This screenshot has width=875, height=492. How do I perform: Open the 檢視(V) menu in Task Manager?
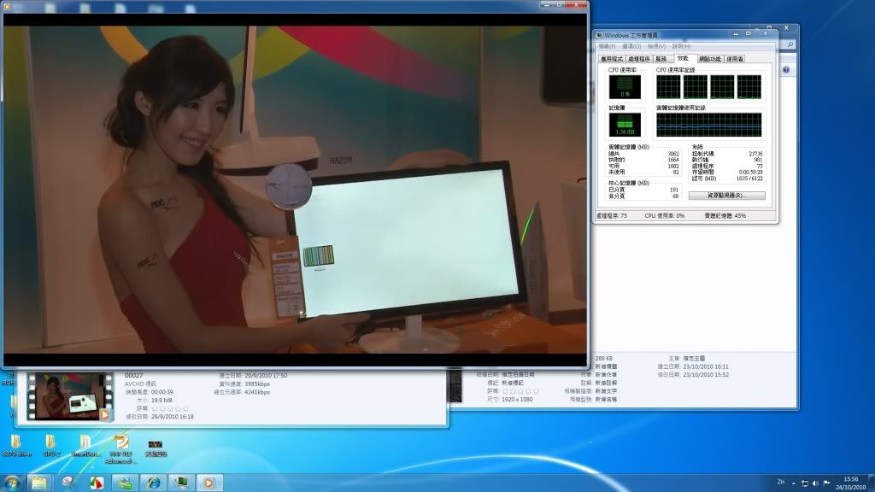pyautogui.click(x=655, y=46)
